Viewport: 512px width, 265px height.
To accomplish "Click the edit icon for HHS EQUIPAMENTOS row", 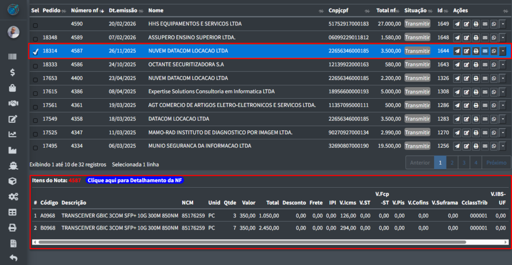I will 466,24.
